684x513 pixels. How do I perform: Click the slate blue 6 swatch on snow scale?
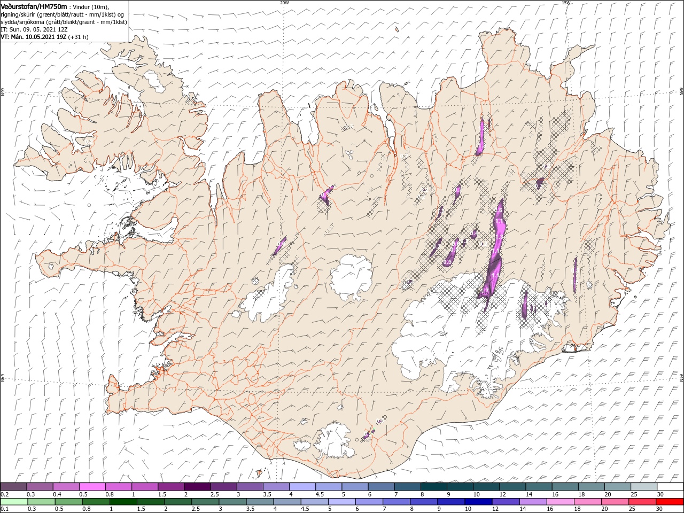[x=382, y=486]
